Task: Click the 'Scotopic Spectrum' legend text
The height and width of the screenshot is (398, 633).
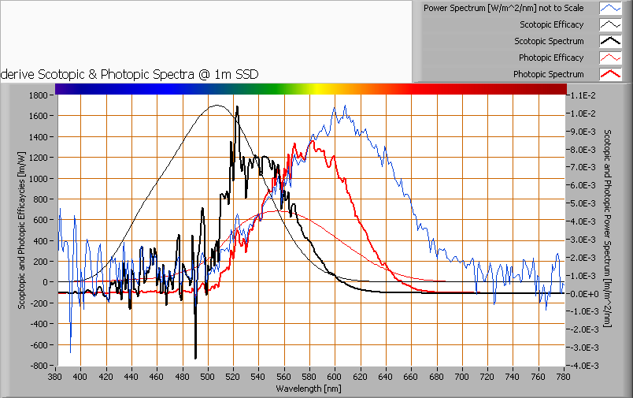Action: tap(549, 41)
